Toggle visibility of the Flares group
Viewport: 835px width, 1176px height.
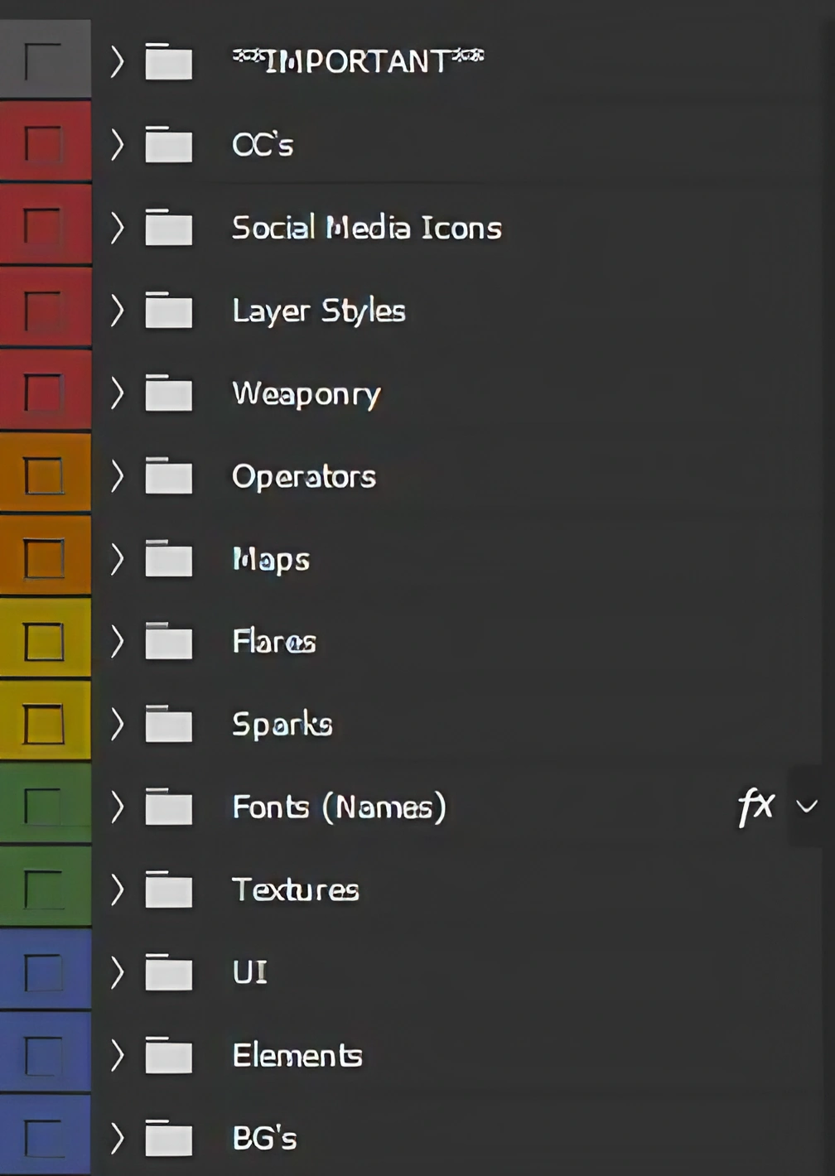coord(44,641)
